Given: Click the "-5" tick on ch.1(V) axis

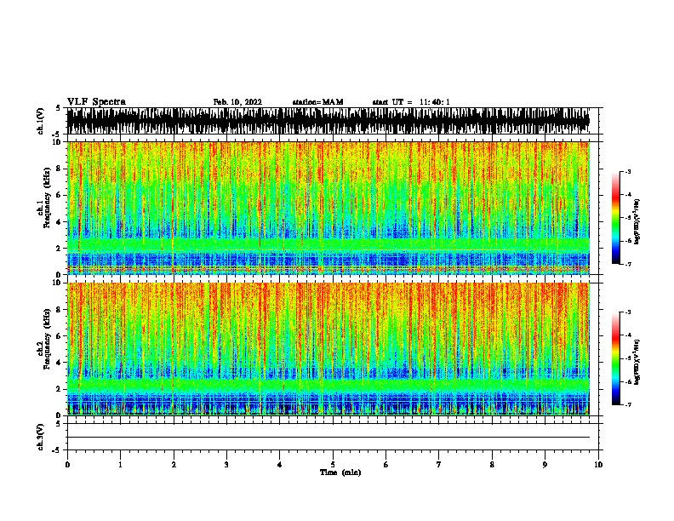Looking at the screenshot, I should 57,135.
